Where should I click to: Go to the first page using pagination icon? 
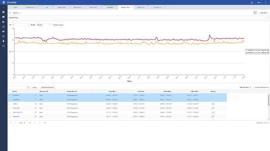(x=11, y=123)
